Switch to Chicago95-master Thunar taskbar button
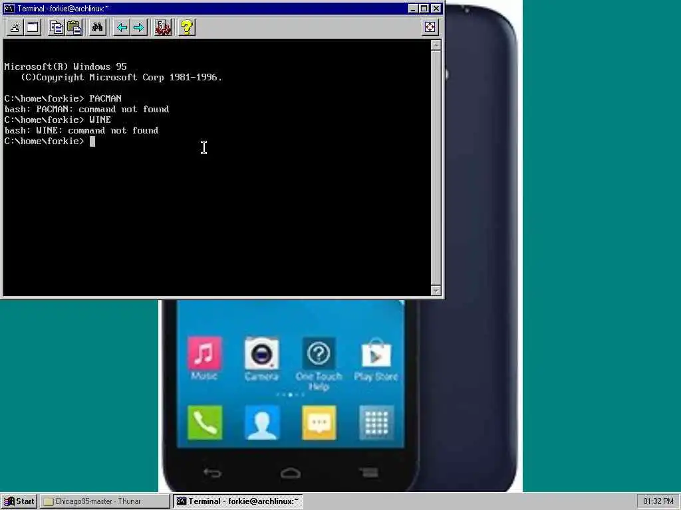The width and height of the screenshot is (681, 510). click(x=104, y=501)
